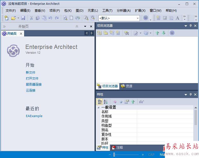Open the 帮助(H) menu
Image resolution: width=199 pixels, height=158 pixels.
[171, 11]
